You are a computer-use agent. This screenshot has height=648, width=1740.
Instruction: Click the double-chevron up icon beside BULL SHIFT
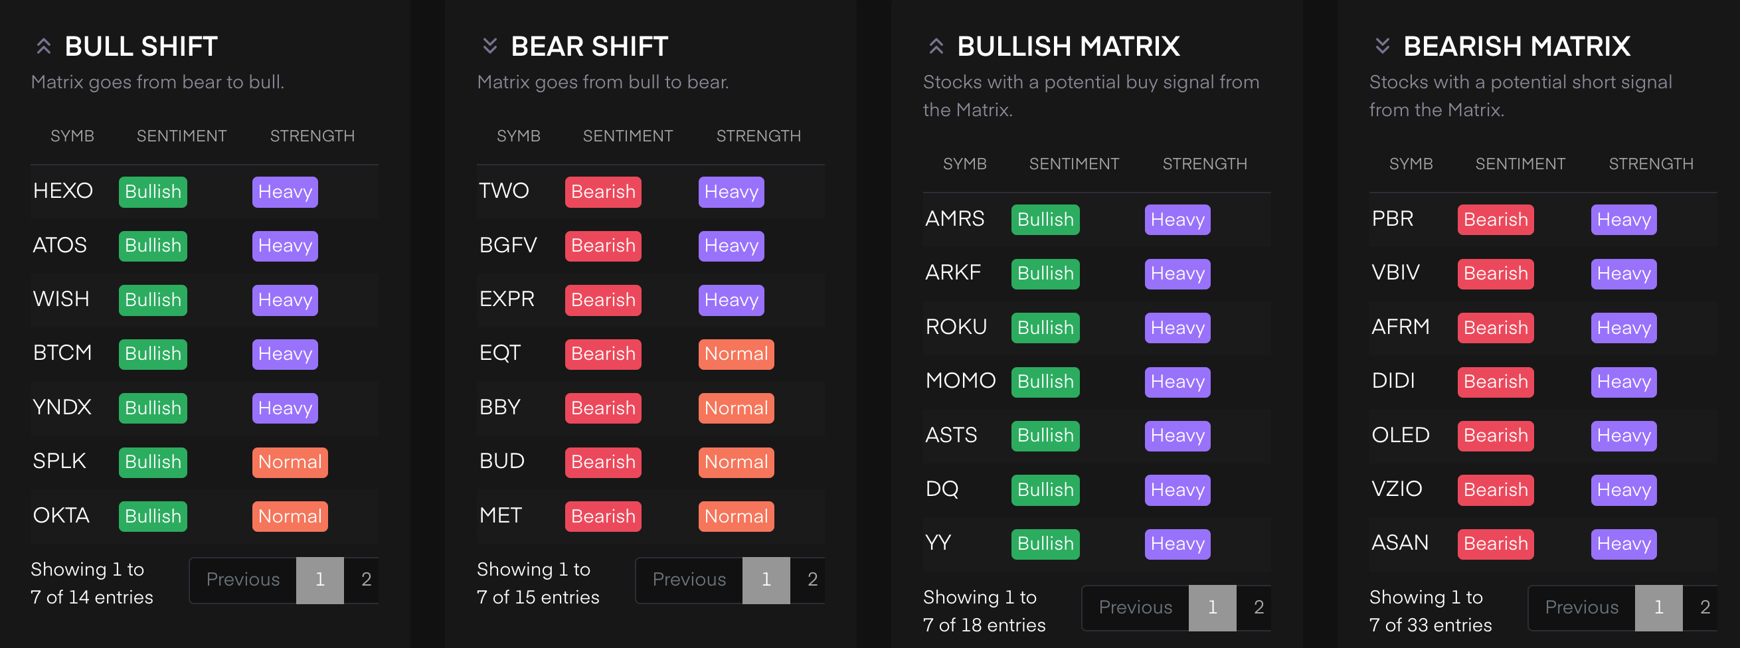(44, 46)
